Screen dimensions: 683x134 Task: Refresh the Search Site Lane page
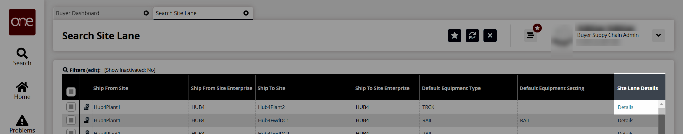click(472, 36)
